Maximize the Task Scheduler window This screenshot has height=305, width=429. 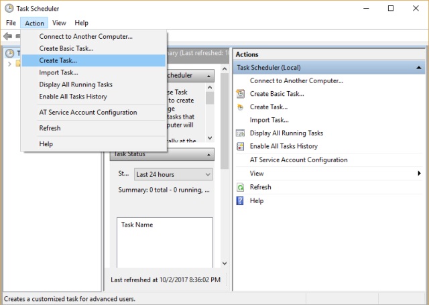point(391,9)
